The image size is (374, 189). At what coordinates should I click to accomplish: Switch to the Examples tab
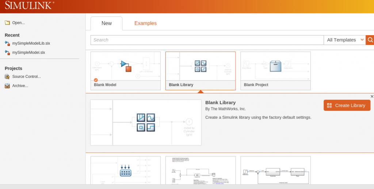(x=145, y=23)
